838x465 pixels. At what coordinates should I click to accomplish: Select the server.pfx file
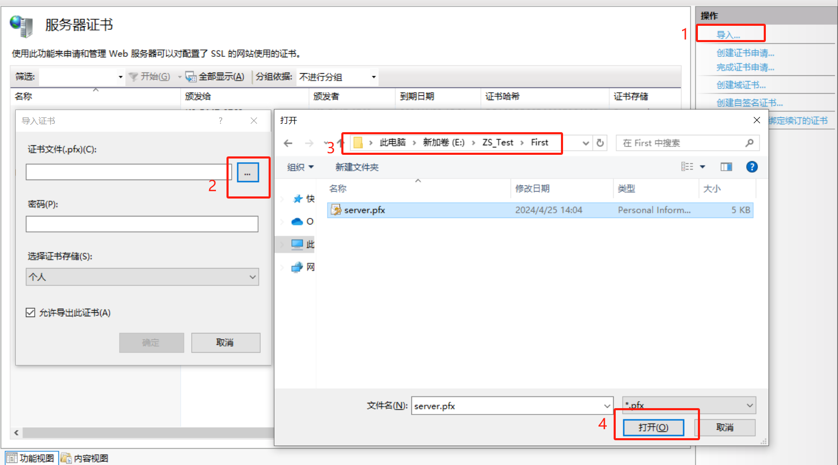click(x=540, y=210)
